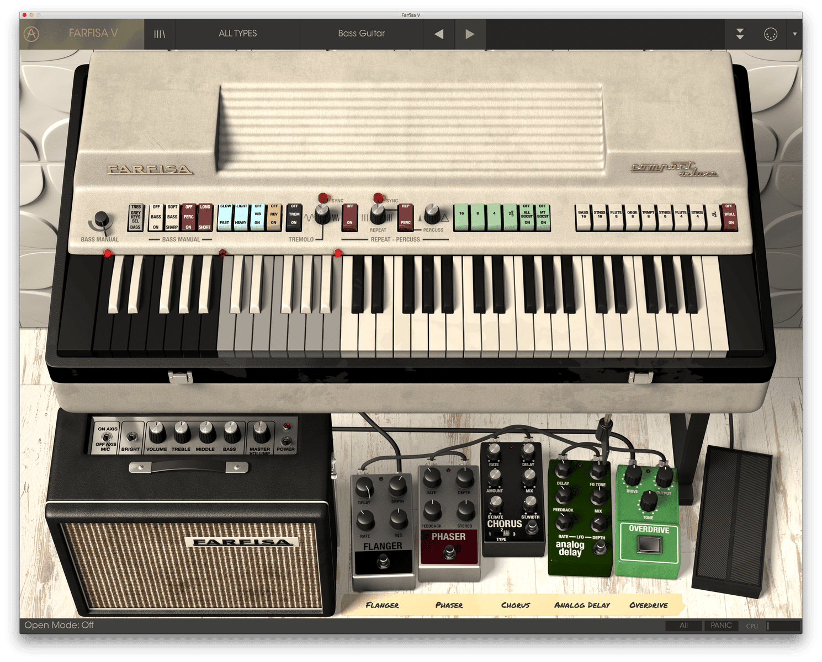Click the All MIDI channel selector
The height and width of the screenshot is (662, 822).
(x=683, y=626)
